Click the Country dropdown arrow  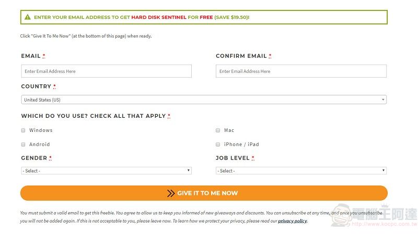coord(383,100)
